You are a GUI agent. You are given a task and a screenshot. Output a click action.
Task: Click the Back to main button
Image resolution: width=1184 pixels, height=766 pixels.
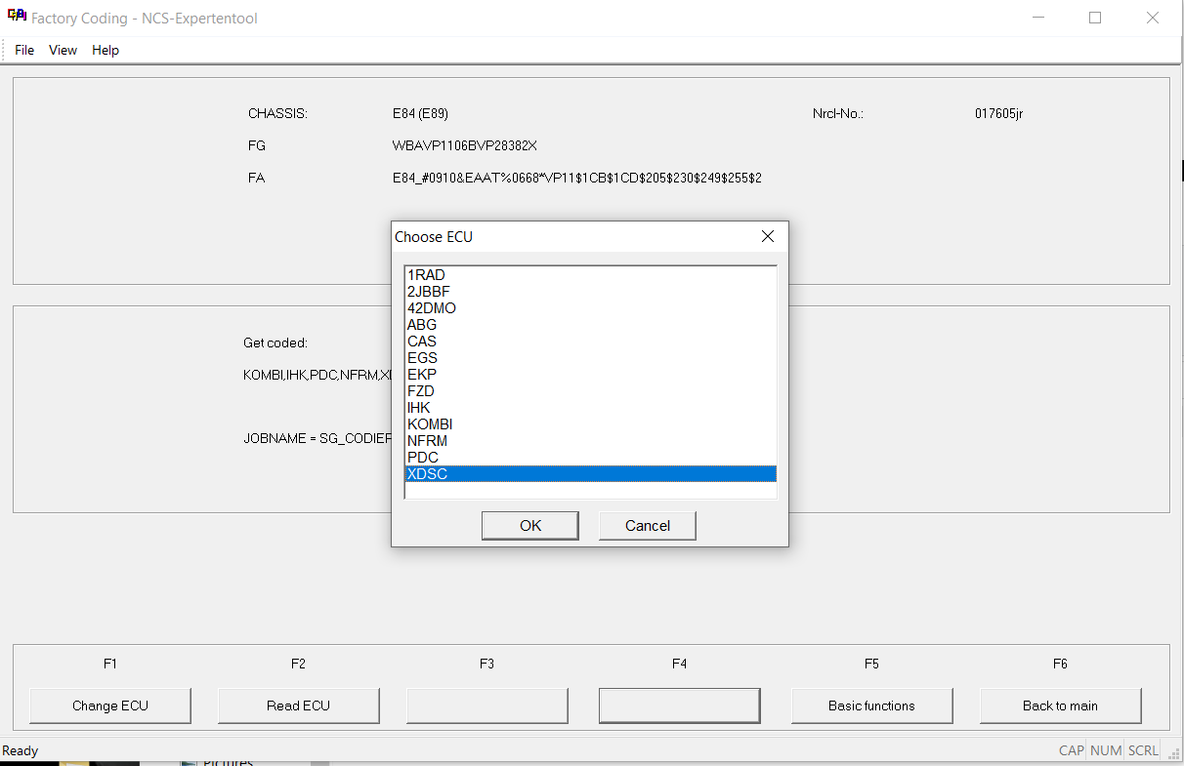[x=1061, y=706]
